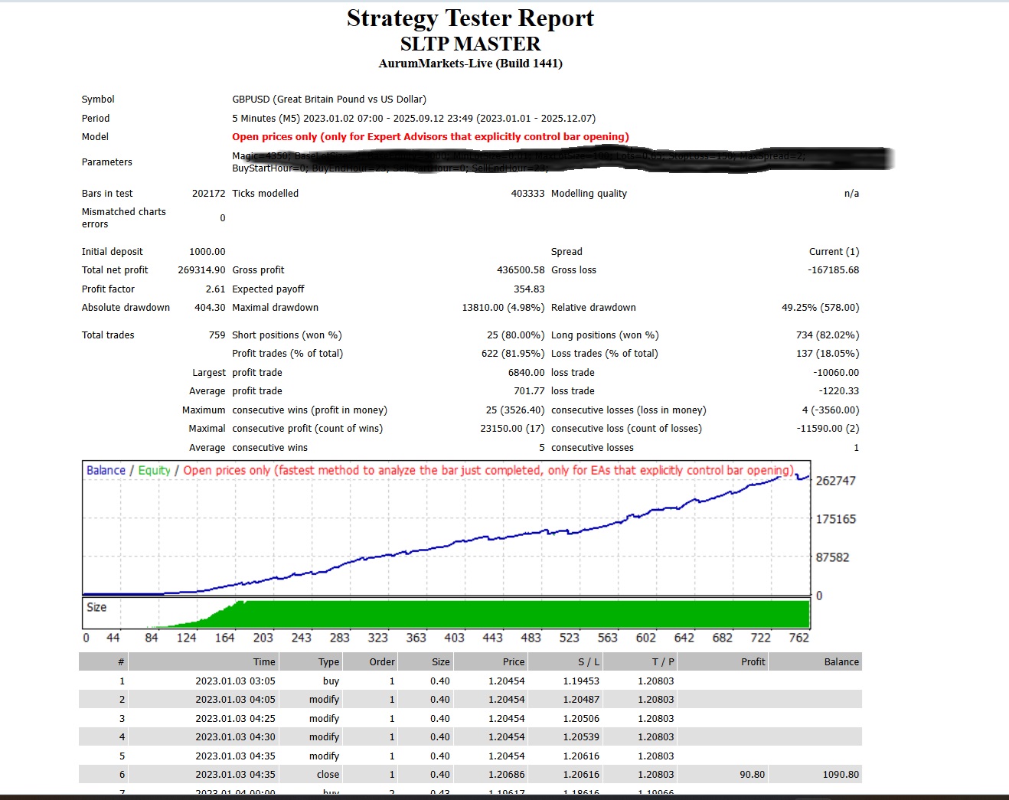Click the GBPUSD symbol description text
Viewport: 1009px width, 800px height.
tap(329, 100)
